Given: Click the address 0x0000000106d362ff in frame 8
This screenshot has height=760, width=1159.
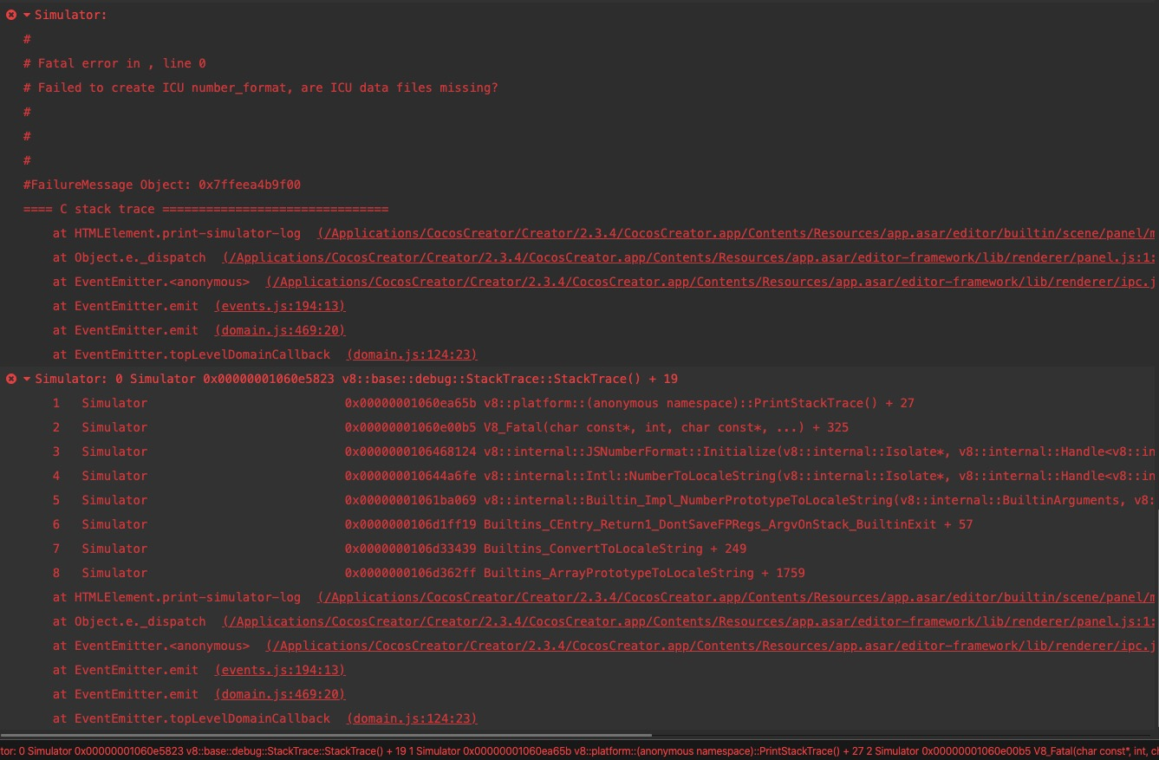Looking at the screenshot, I should (411, 573).
